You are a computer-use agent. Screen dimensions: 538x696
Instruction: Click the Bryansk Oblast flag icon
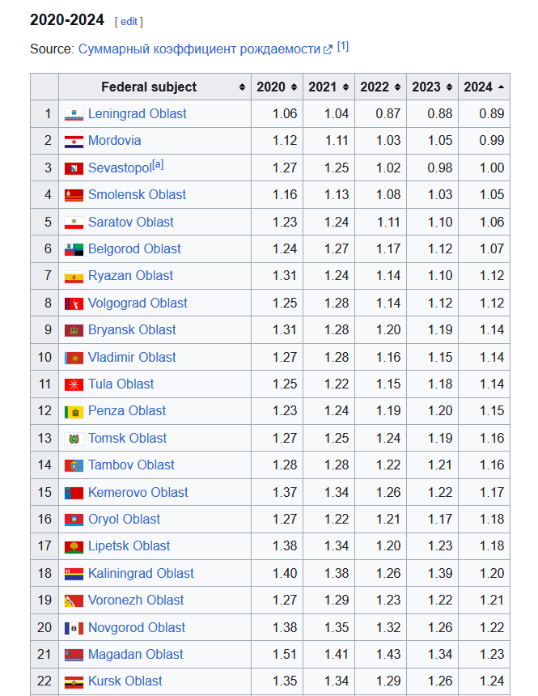74,331
